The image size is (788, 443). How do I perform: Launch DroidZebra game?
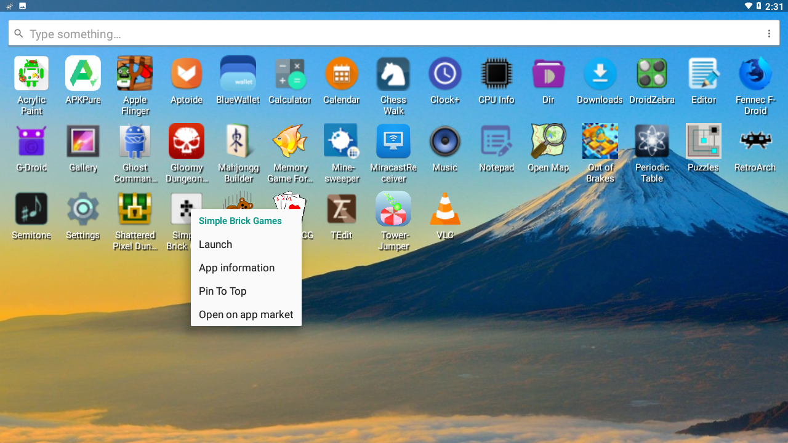[652, 74]
